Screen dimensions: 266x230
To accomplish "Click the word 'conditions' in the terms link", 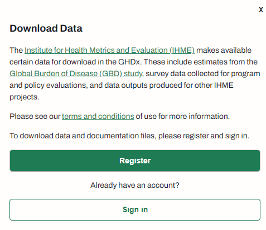I will [116, 116].
